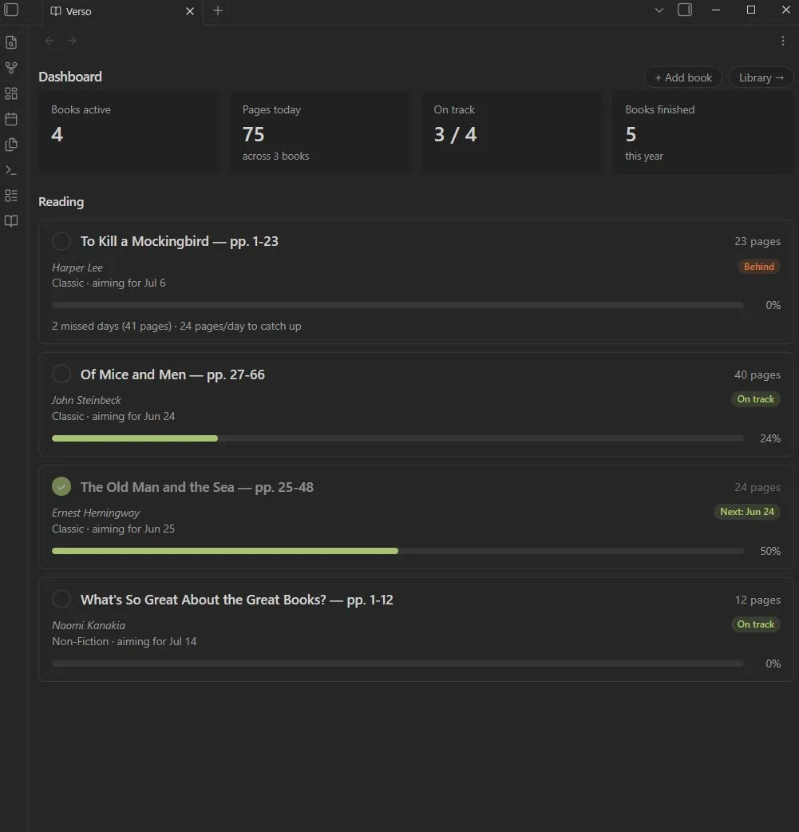
Task: Open the Books finished stat card
Action: [703, 132]
